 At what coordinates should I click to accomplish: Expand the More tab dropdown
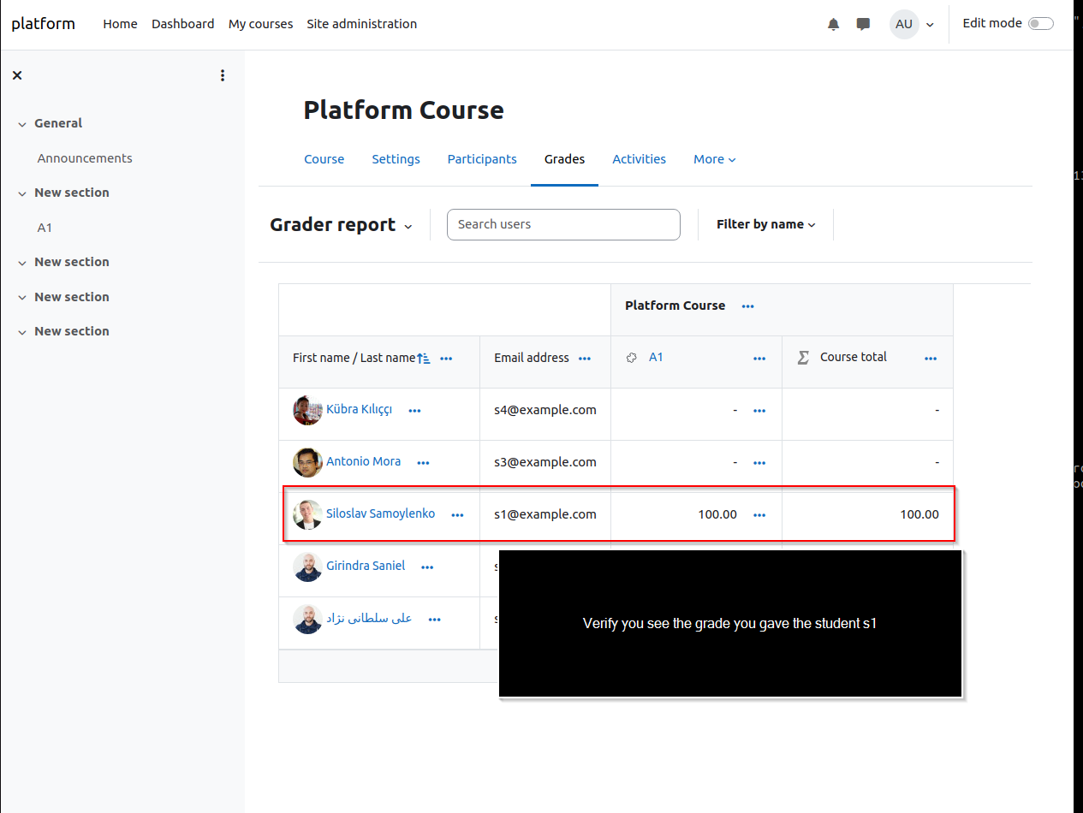click(715, 159)
